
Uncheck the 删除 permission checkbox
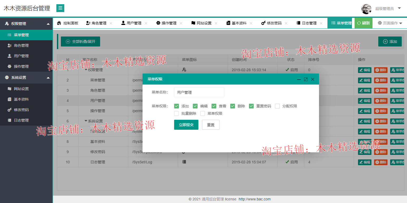coord(233,106)
